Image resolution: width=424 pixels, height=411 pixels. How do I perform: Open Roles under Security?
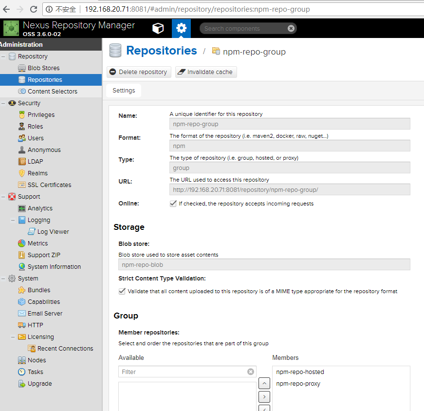(x=35, y=126)
